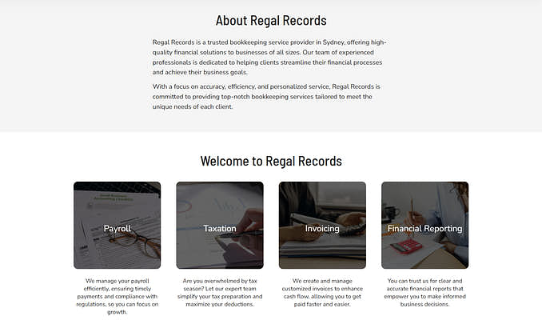Click the customized invoices description text
This screenshot has width=542, height=328.
point(322,292)
